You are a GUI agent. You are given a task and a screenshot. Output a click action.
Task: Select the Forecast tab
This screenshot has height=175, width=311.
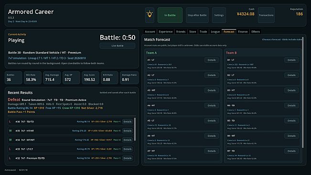click(229, 32)
